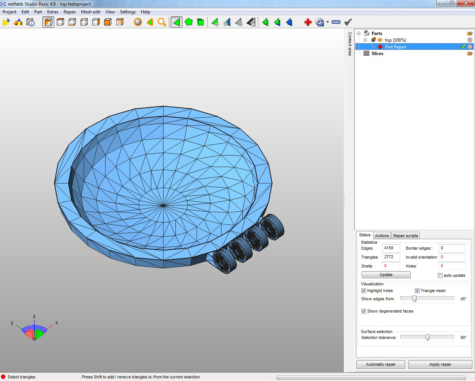Click the folder icon on the Slices row
The image size is (475, 381).
tap(470, 54)
